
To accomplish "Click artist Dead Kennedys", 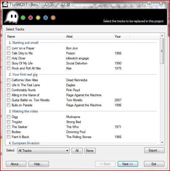I will [x=77, y=80].
